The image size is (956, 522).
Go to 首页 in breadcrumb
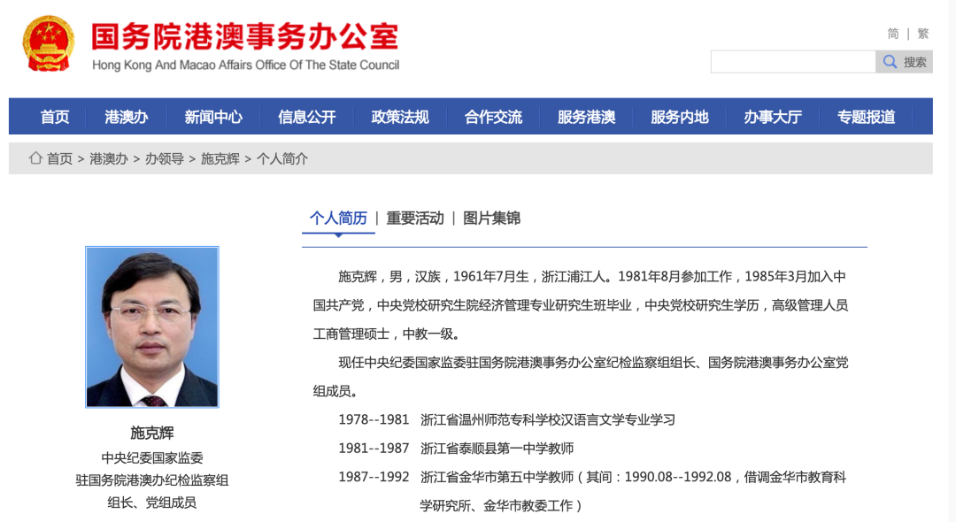pos(60,159)
